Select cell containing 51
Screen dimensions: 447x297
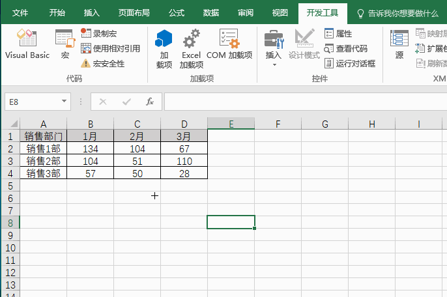tap(137, 161)
